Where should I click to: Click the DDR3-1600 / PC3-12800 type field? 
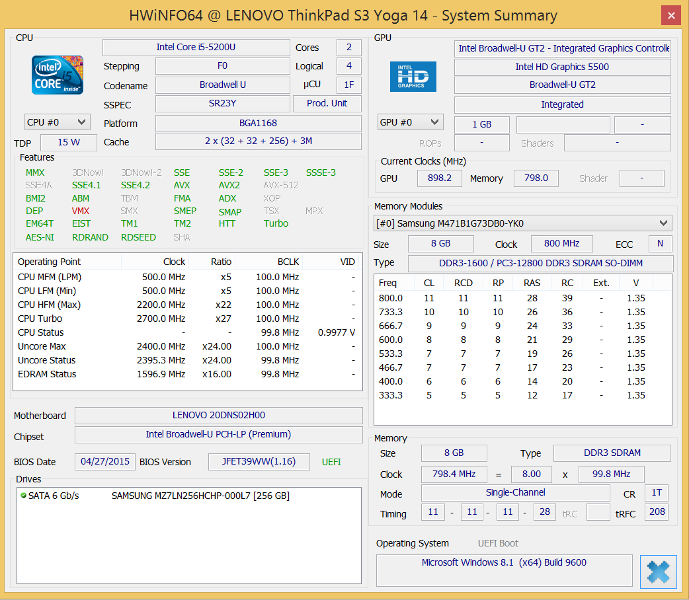540,263
